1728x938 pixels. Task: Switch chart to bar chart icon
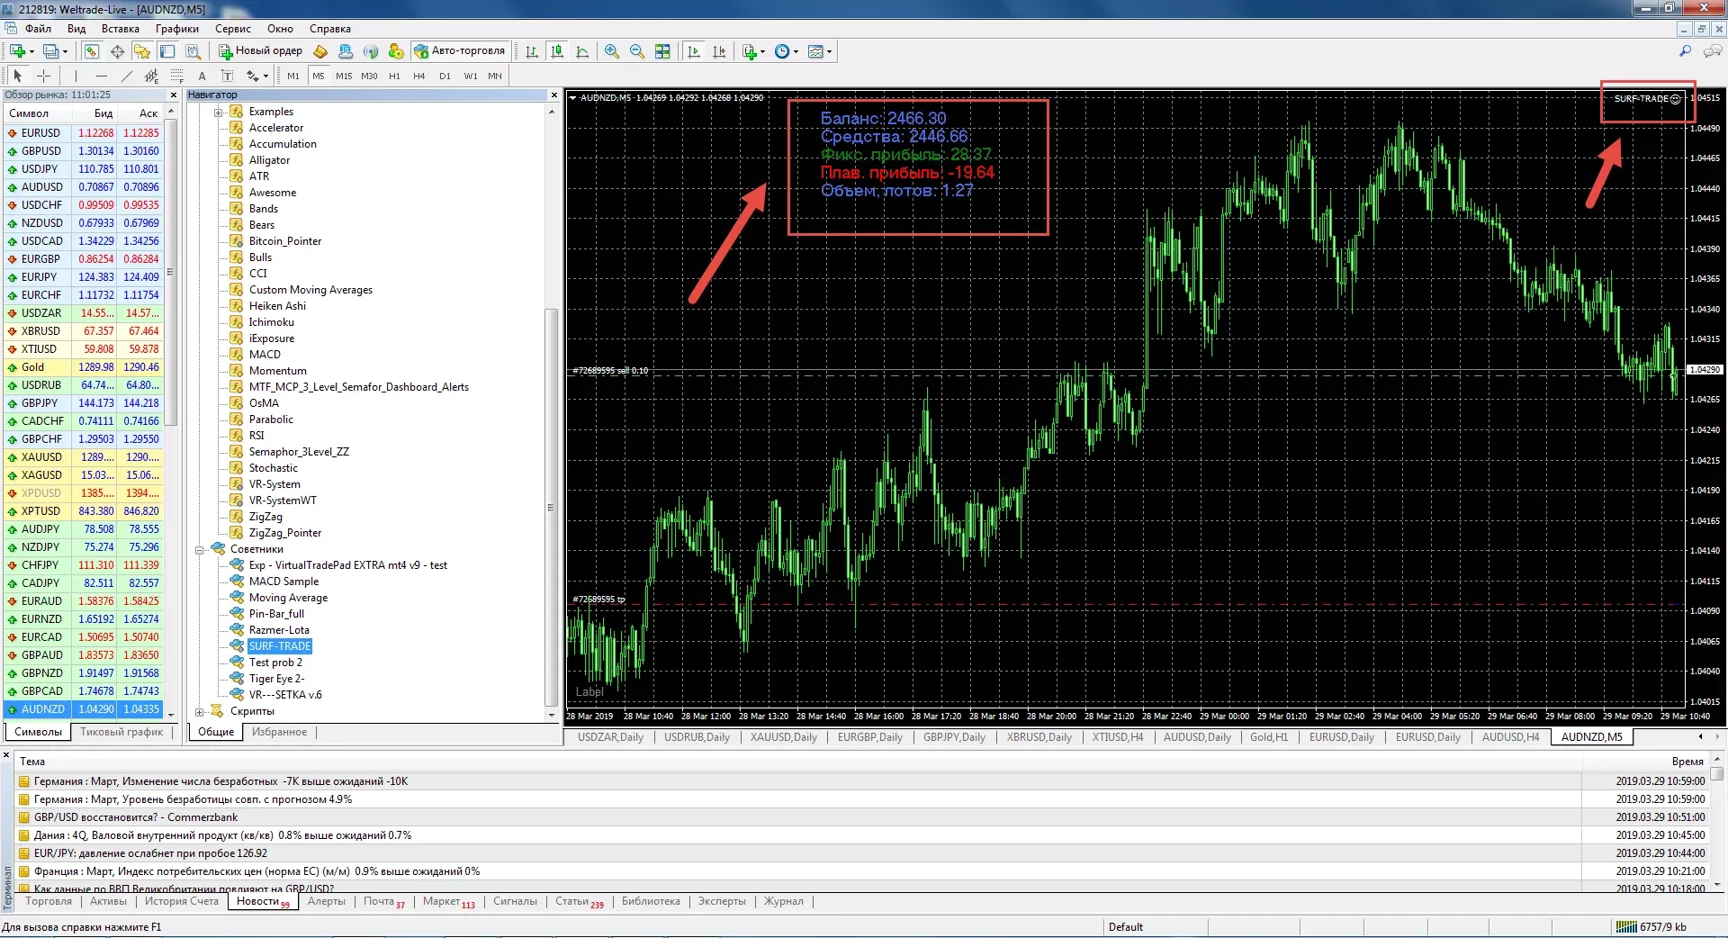tap(532, 51)
